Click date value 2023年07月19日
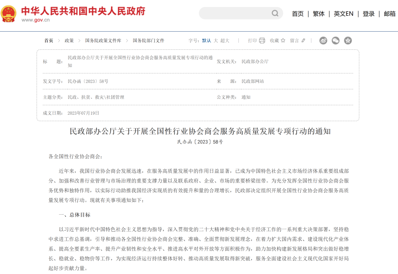This screenshot has height=274, width=398. point(83,113)
